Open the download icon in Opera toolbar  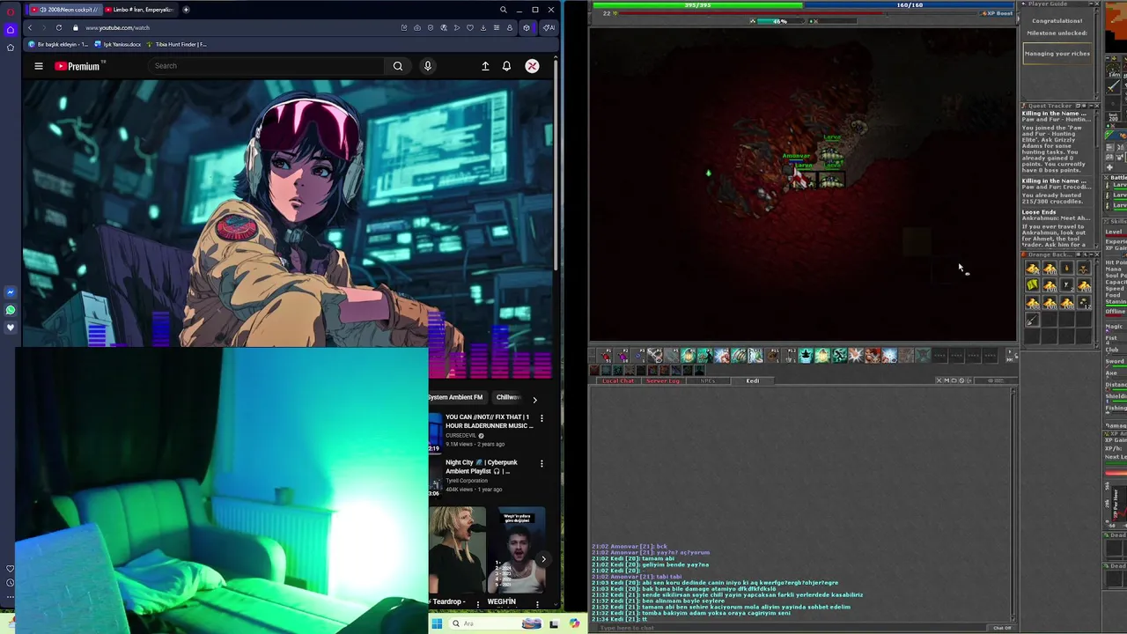[482, 27]
